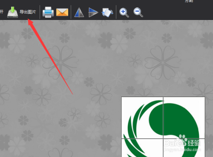The width and height of the screenshot is (213, 157).
Task: Flip image vertically with blue arrow icon
Action: pyautogui.click(x=93, y=12)
